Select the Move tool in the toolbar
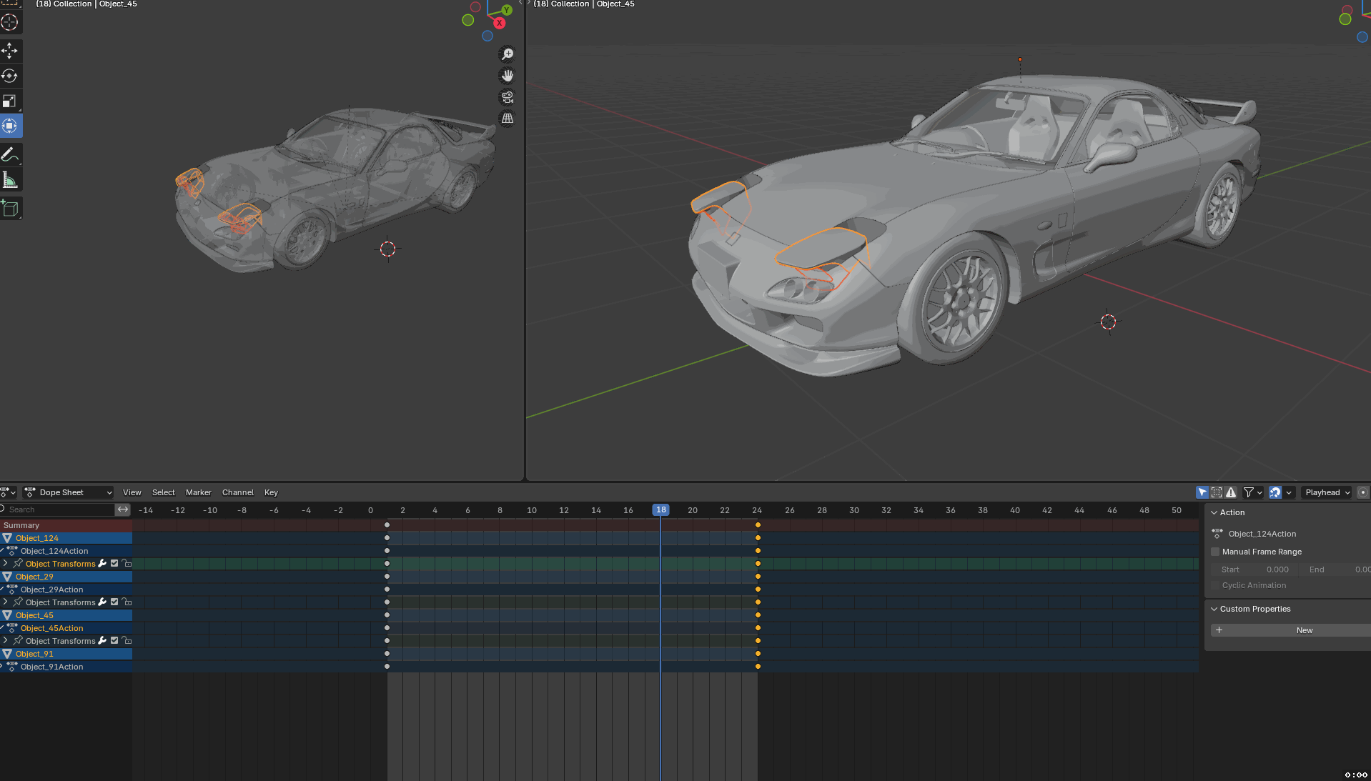 click(x=10, y=50)
